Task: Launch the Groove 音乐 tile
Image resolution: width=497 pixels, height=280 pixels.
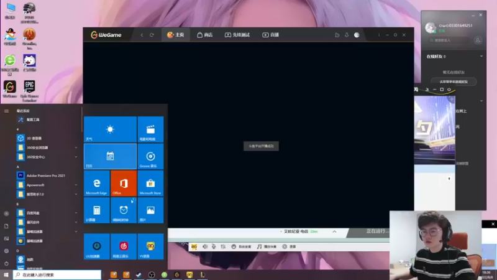Action: click(x=150, y=156)
